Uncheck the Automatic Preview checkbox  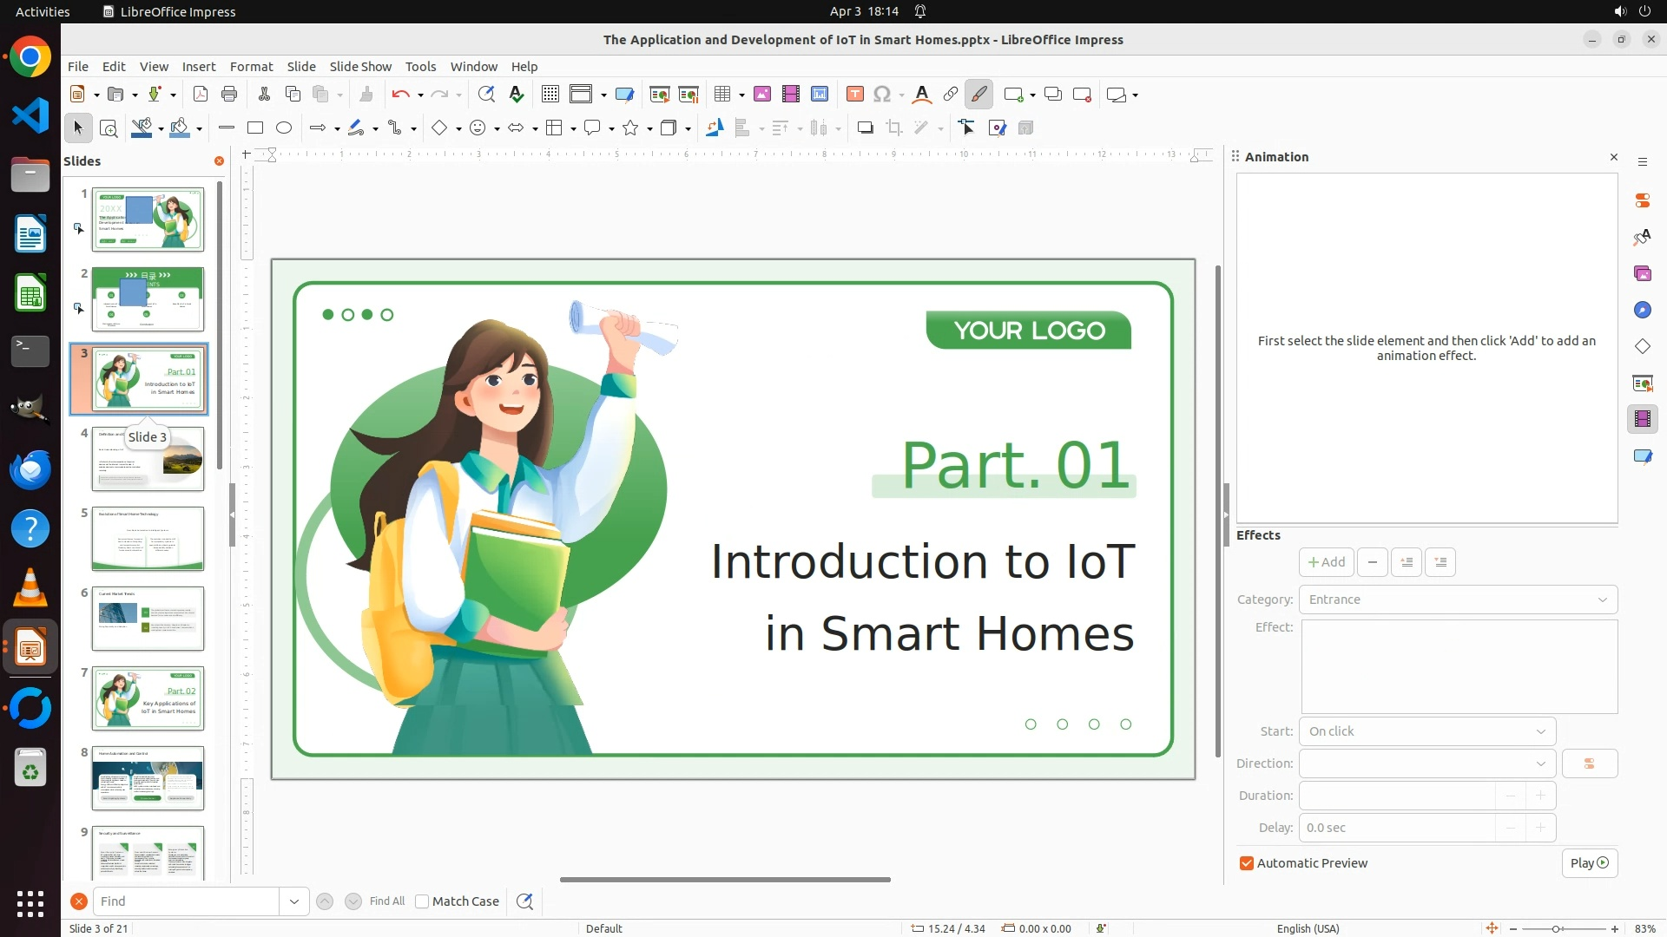point(1247,863)
